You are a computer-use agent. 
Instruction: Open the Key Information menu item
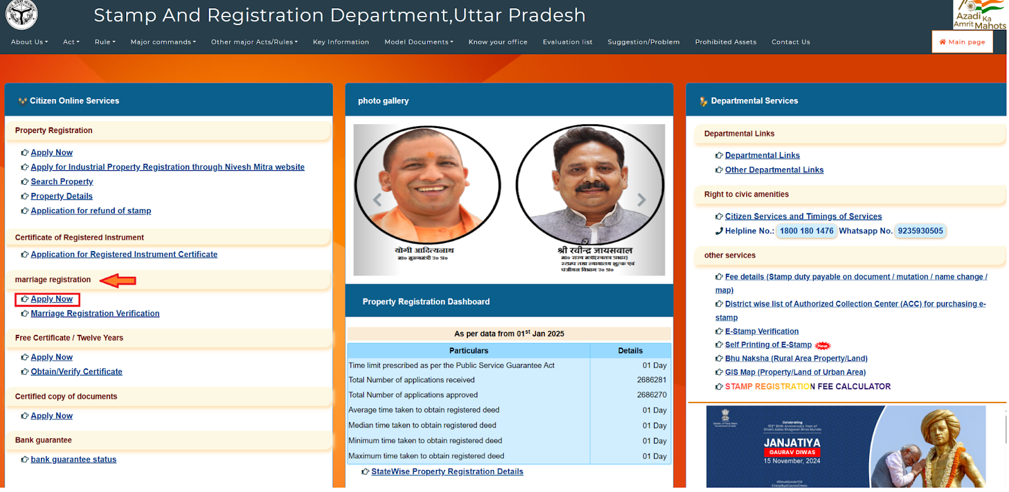(341, 42)
